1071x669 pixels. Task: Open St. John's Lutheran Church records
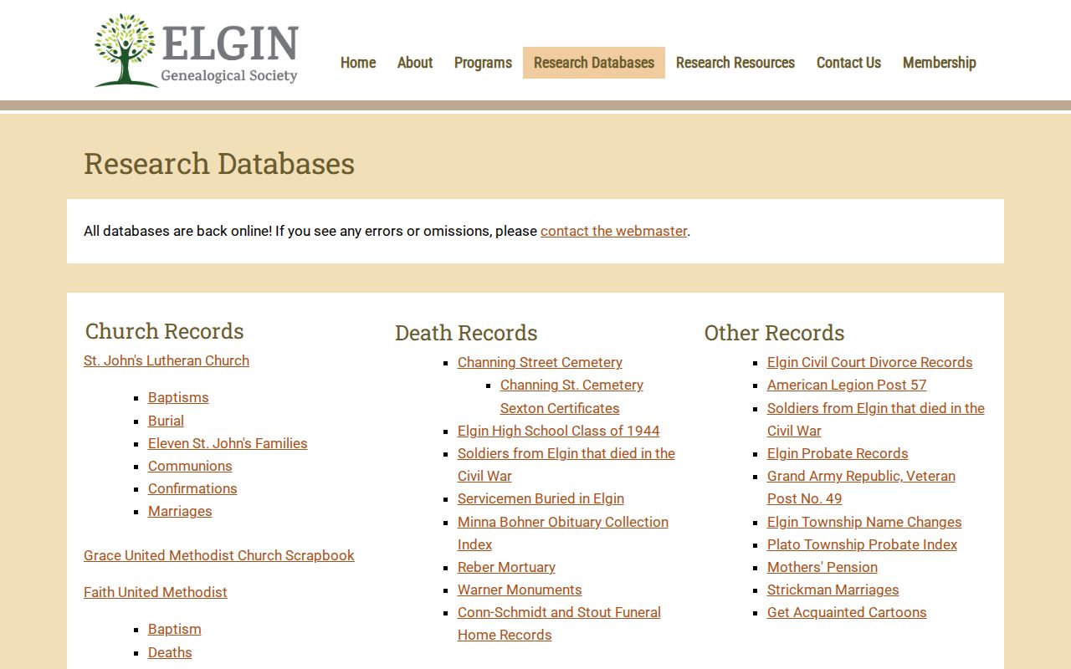pos(167,360)
